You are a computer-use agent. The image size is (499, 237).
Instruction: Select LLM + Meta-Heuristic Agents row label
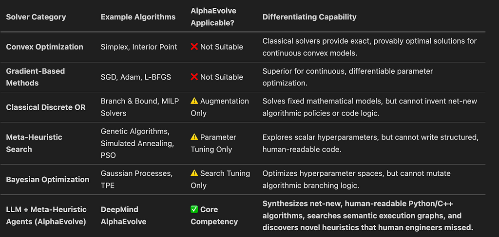46,216
